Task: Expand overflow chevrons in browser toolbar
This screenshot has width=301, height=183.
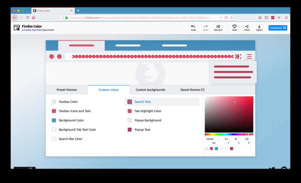Action: 279,18
